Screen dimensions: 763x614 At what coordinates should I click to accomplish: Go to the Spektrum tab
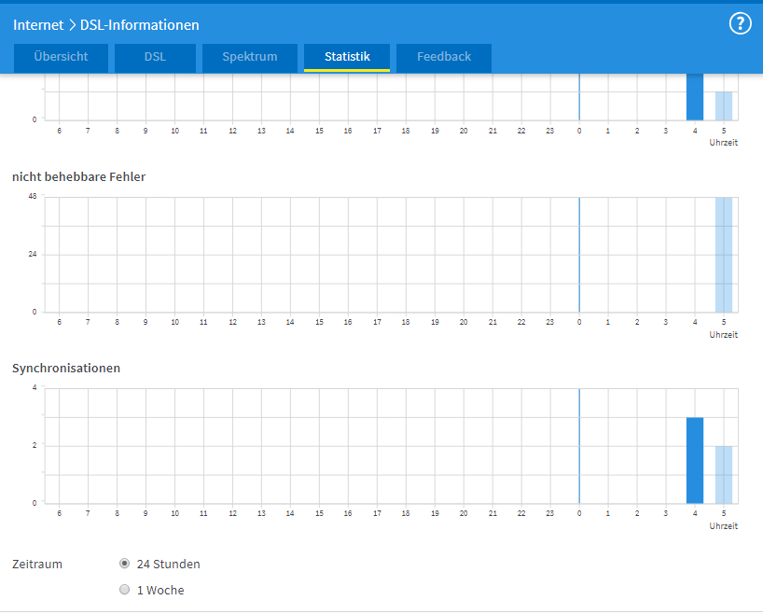click(250, 57)
